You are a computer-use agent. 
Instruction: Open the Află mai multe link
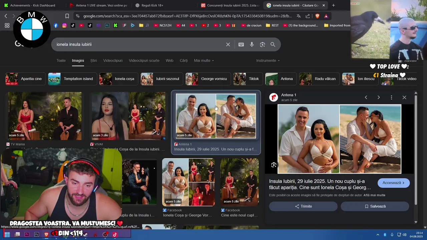[374, 195]
